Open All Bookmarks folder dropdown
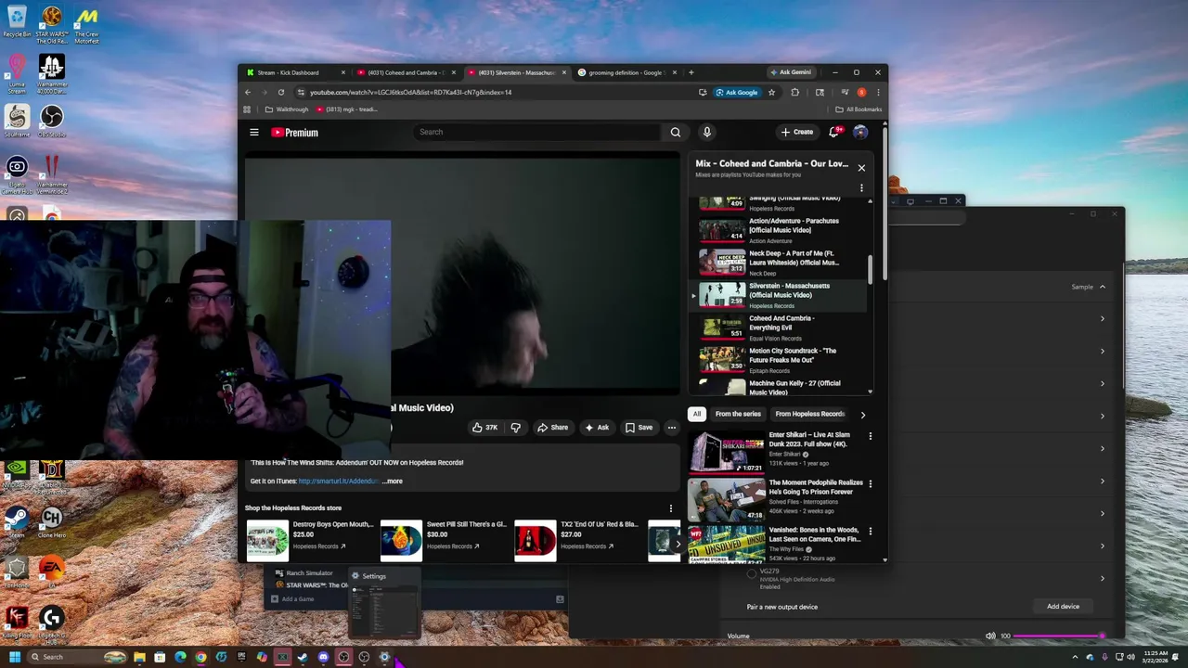This screenshot has width=1188, height=668. pyautogui.click(x=858, y=109)
